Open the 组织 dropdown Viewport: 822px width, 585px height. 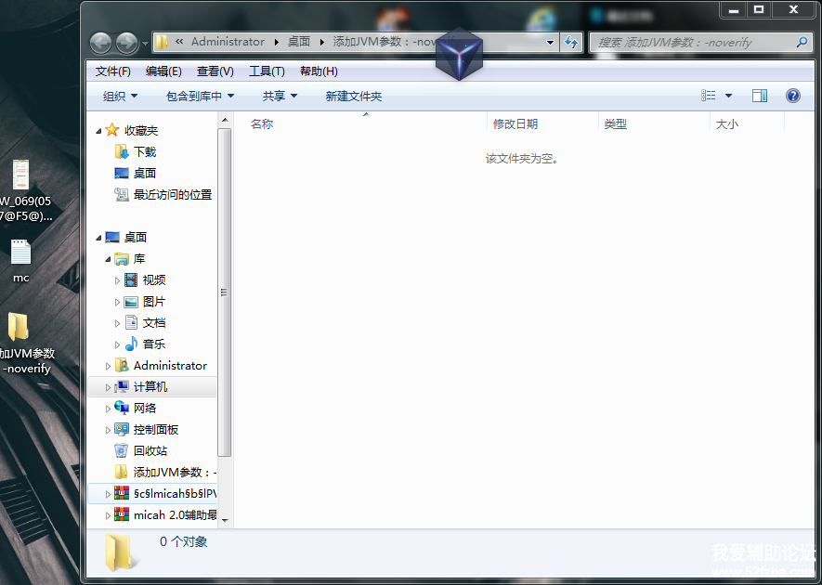click(120, 96)
